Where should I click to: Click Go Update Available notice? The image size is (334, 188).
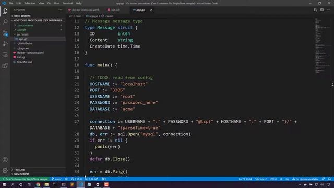305,179
